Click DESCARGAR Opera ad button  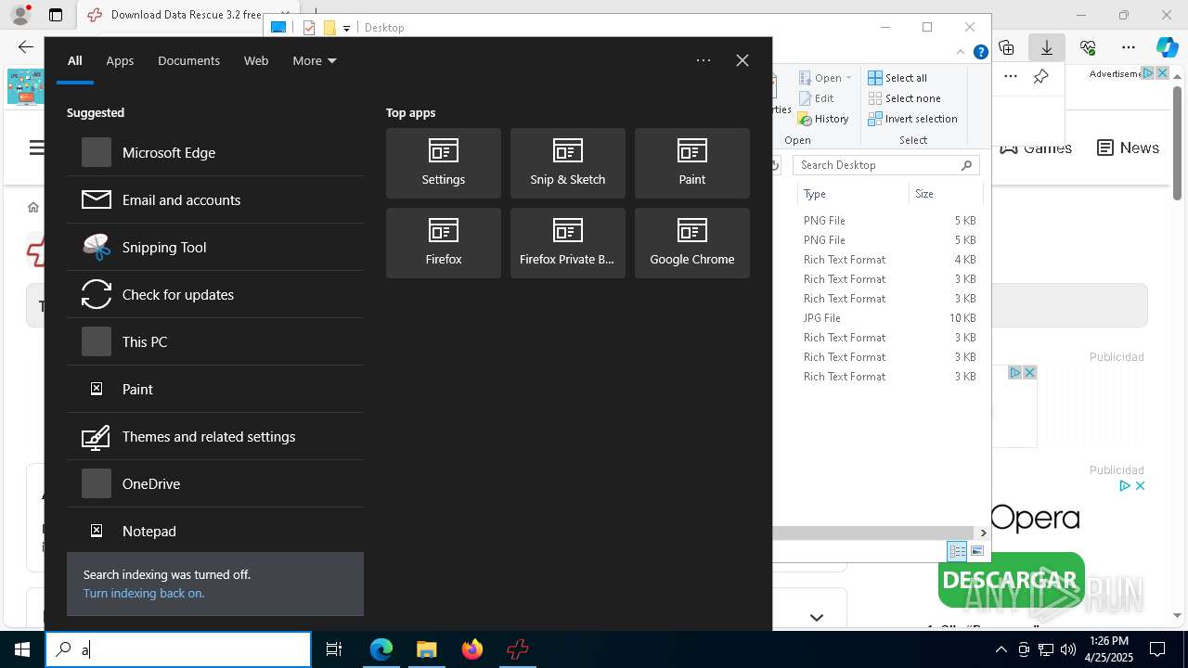pyautogui.click(x=1010, y=580)
